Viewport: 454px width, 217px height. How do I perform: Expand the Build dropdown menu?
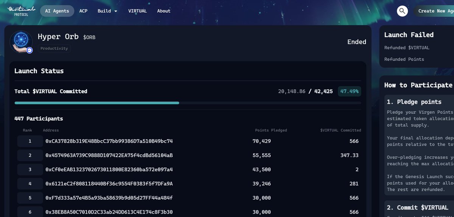click(107, 11)
